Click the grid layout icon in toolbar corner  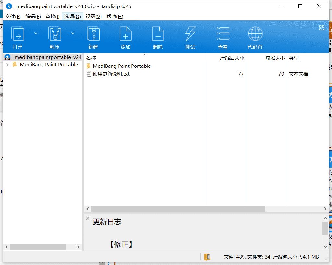pos(322,28)
